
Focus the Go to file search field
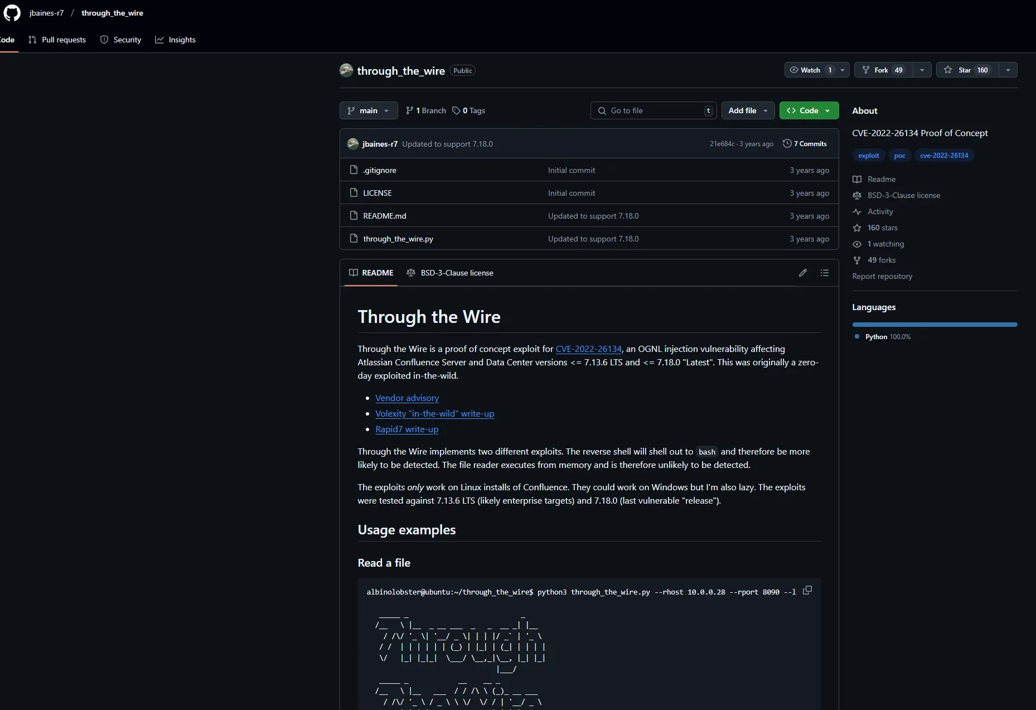click(x=653, y=110)
